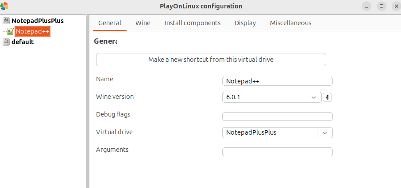Click the PlayOnLinux clover logo icon
The image size is (401, 188).
click(x=4, y=6)
